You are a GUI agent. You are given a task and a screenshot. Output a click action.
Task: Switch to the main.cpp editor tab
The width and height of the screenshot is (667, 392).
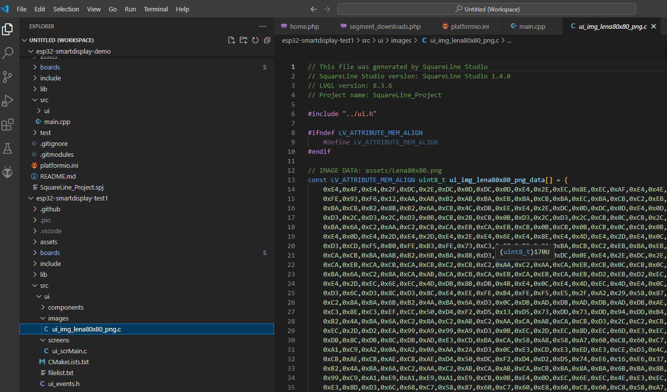pyautogui.click(x=532, y=26)
